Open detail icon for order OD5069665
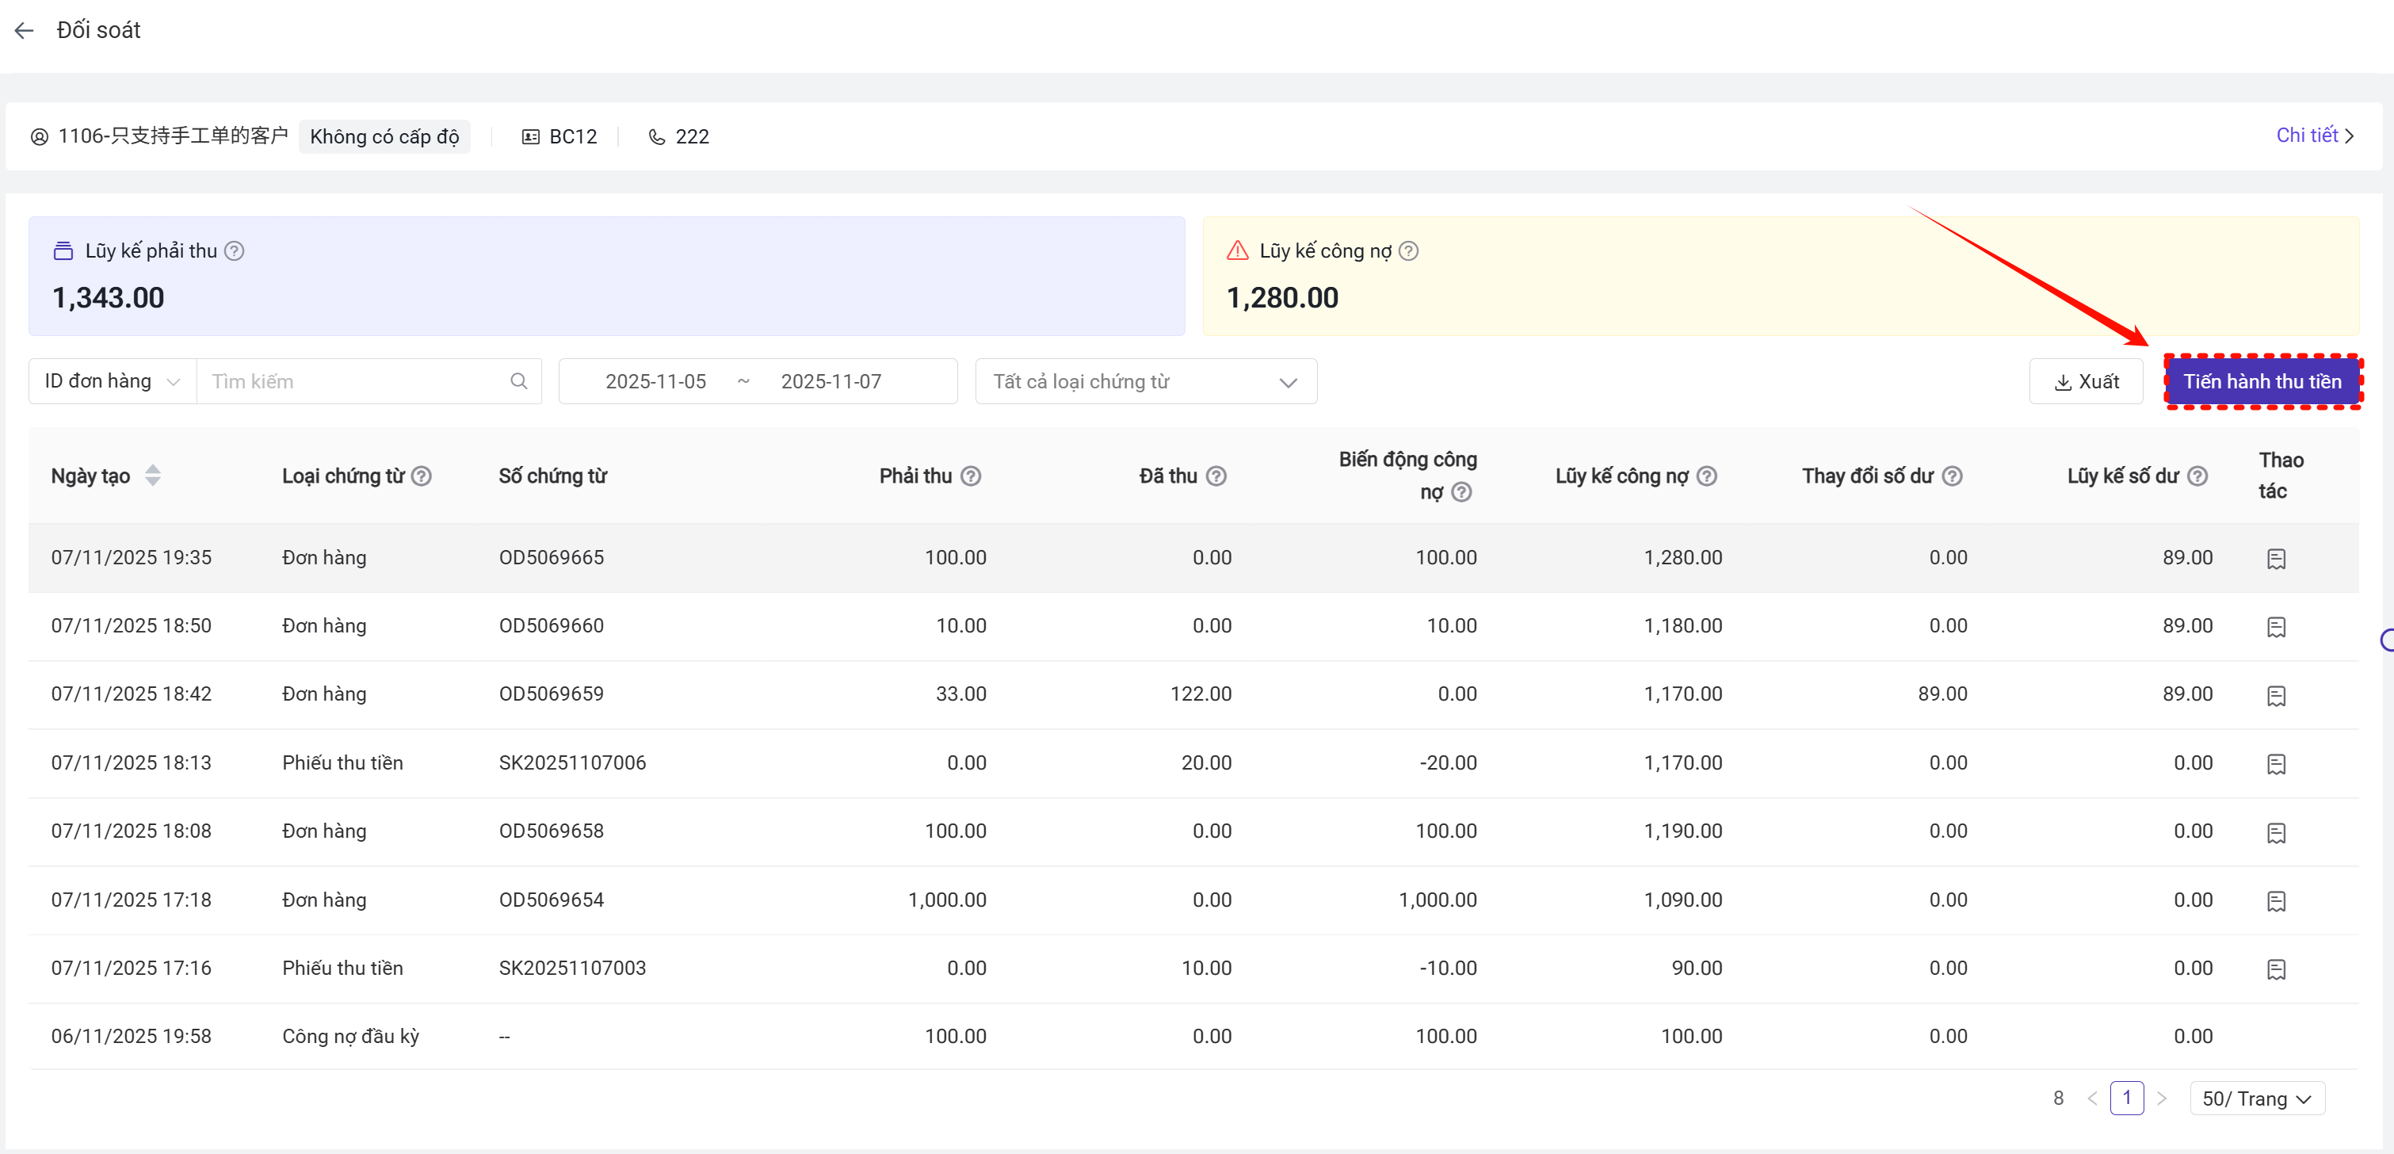Image resolution: width=2394 pixels, height=1154 pixels. coord(2276,559)
